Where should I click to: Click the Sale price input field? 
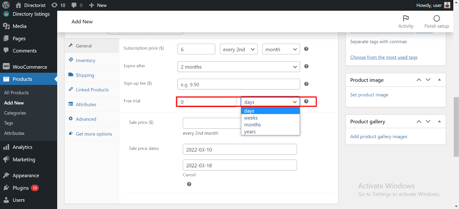(212, 123)
